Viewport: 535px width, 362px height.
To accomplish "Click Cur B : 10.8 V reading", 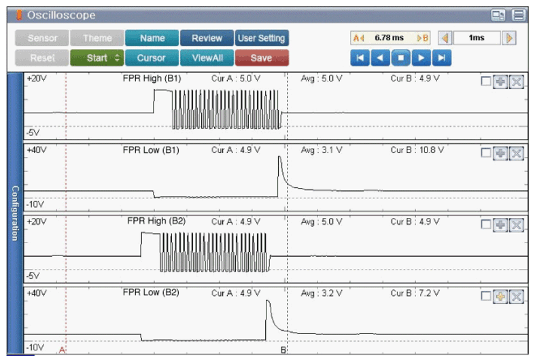I will pos(417,150).
